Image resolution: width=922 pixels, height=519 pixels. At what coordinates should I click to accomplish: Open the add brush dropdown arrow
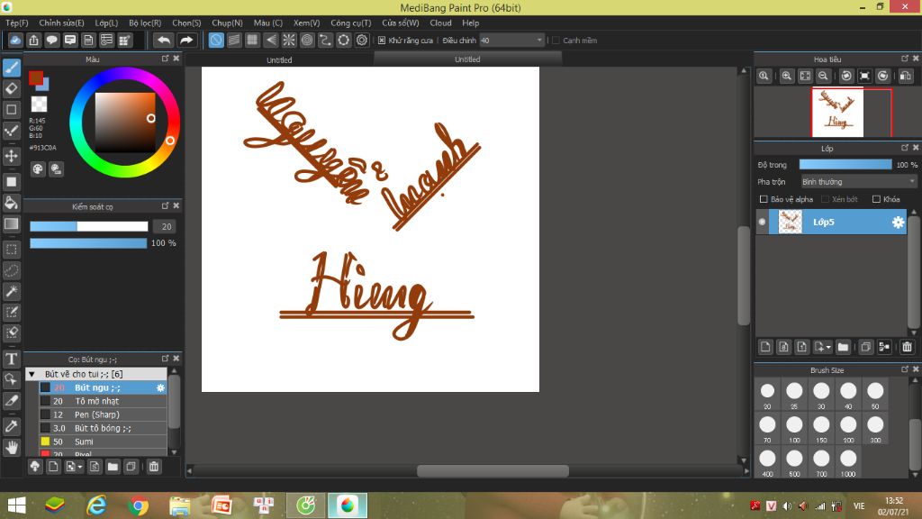click(80, 468)
